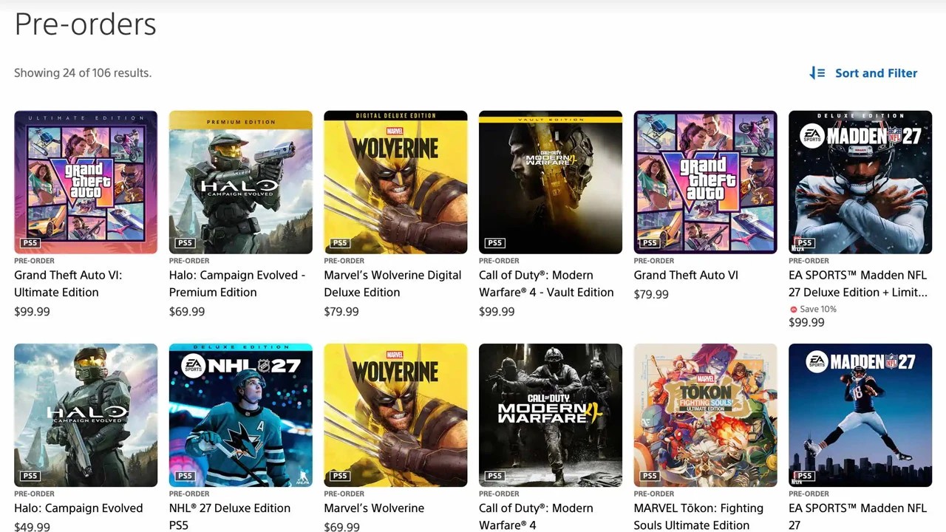946x532 pixels.
Task: Open Wolverine Digital Deluxe Edition cover art
Action: [x=395, y=183]
